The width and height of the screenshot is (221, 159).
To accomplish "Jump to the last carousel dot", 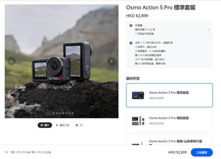I will [x=72, y=113].
